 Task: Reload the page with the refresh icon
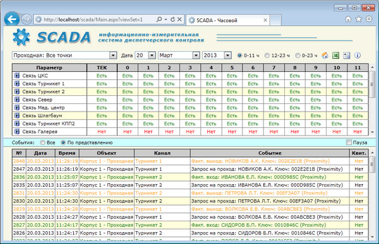172,20
